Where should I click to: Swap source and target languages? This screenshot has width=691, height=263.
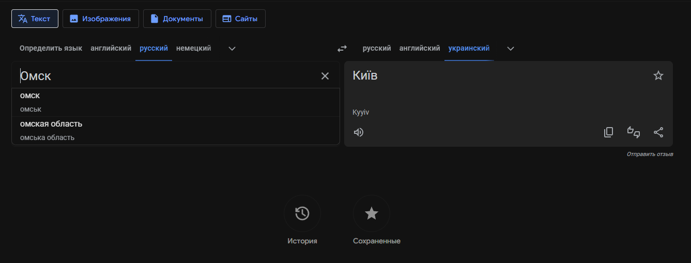coord(342,49)
